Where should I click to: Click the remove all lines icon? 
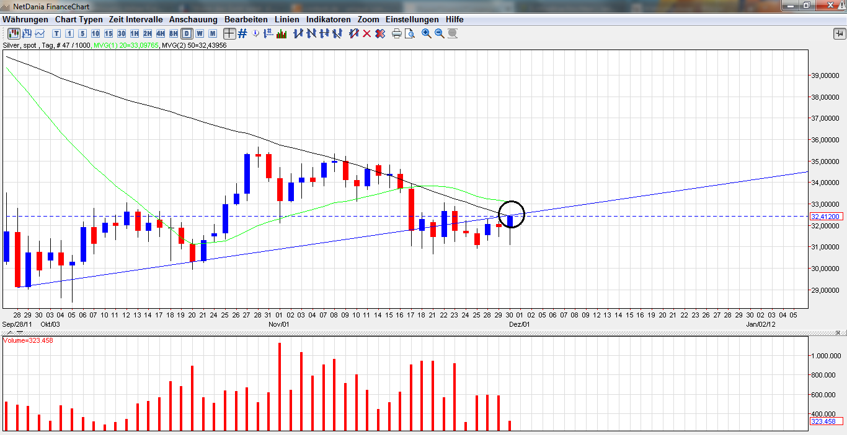coord(381,33)
